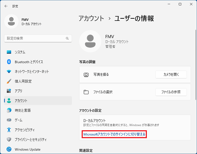
Task: Close the settings window
Action: 191,4
